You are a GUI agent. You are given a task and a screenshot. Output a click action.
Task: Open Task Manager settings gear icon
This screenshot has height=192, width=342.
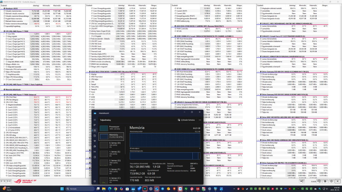coord(94,181)
